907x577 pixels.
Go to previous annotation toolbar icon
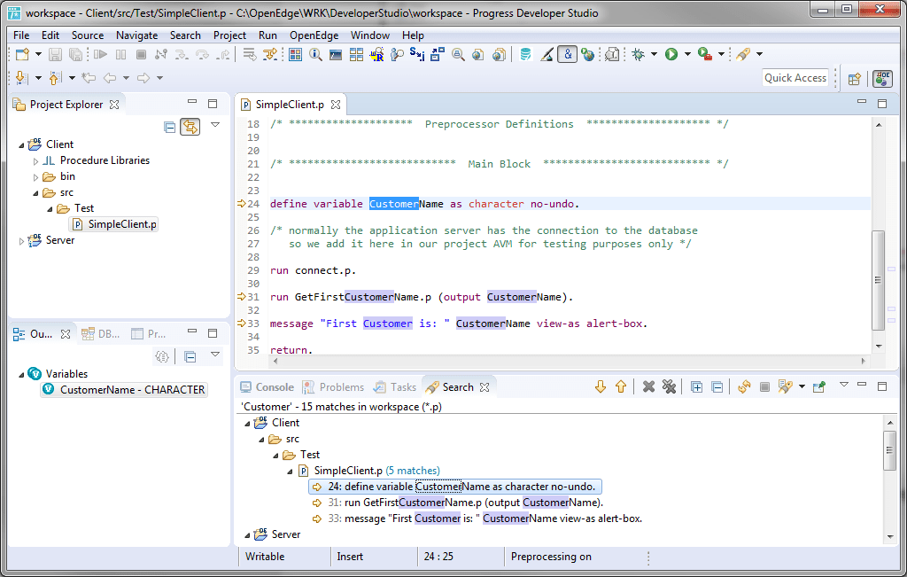(56, 77)
